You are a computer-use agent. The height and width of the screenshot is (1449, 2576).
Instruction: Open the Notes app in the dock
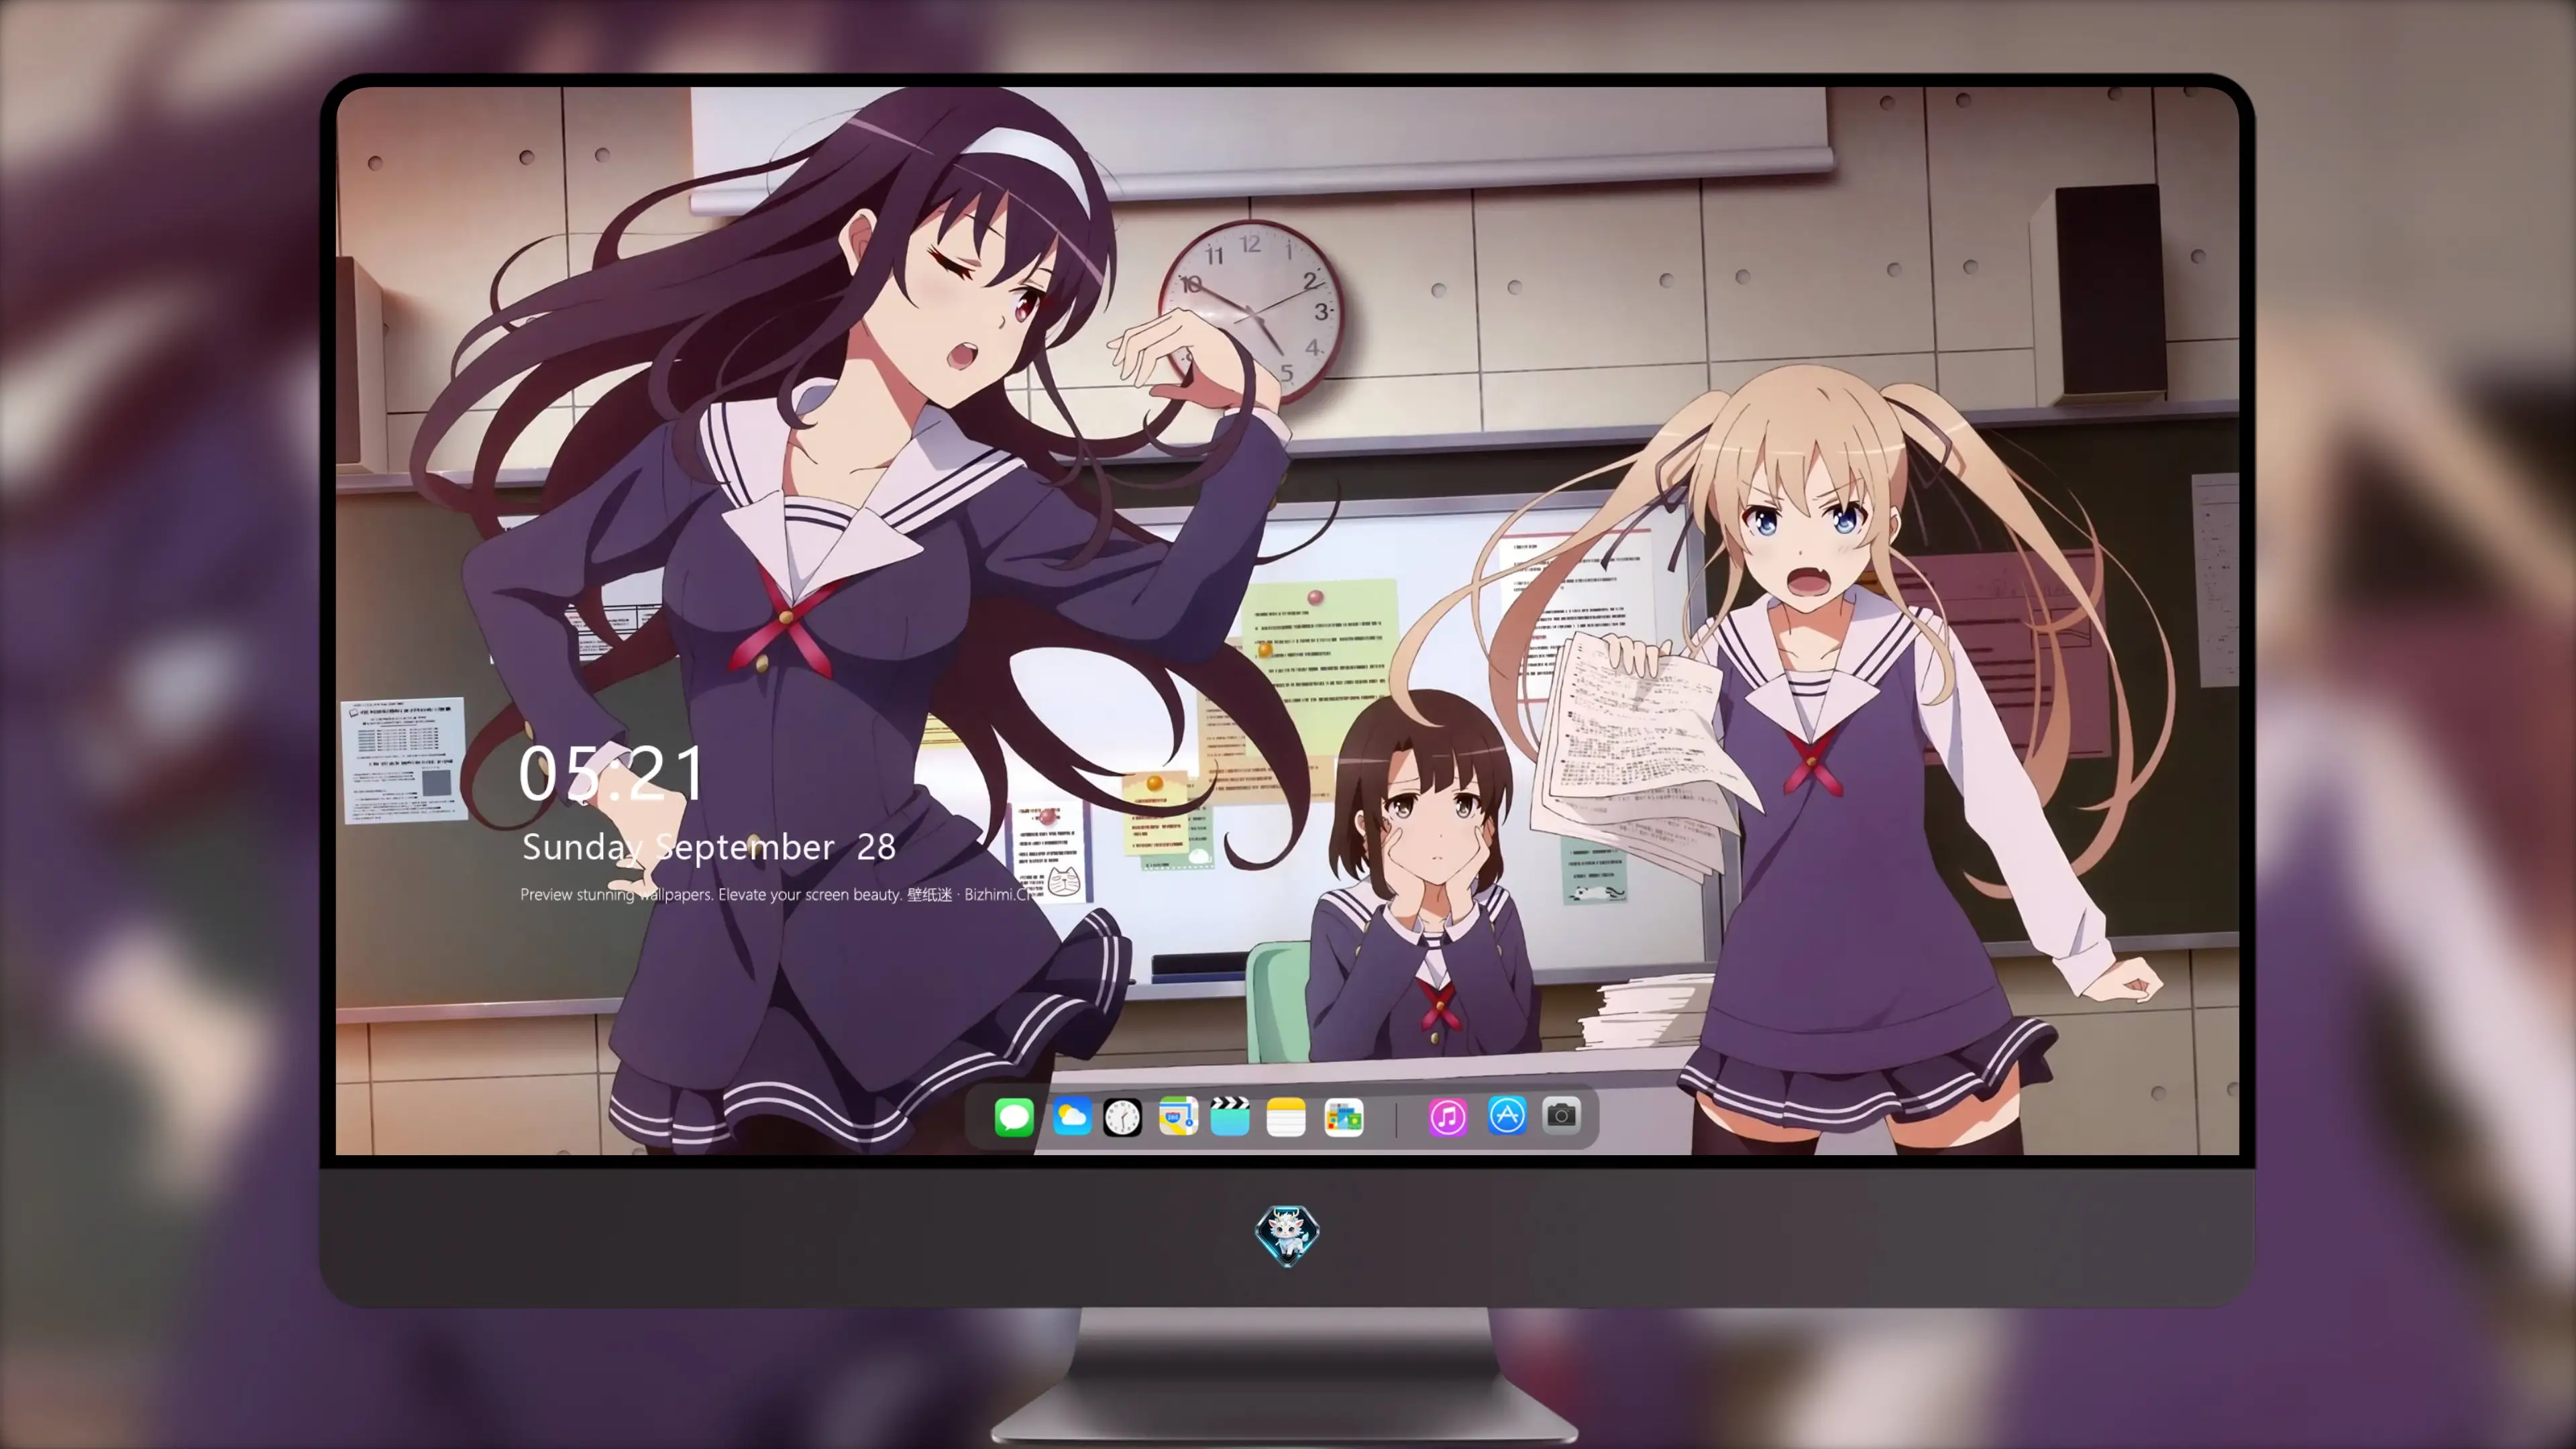(x=1286, y=1117)
